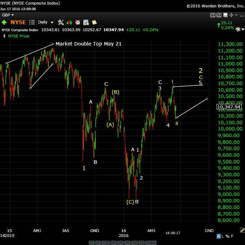This screenshot has height=245, width=245.
Task: Click 'Market Double Top May 21' annotation
Action: (x=89, y=44)
